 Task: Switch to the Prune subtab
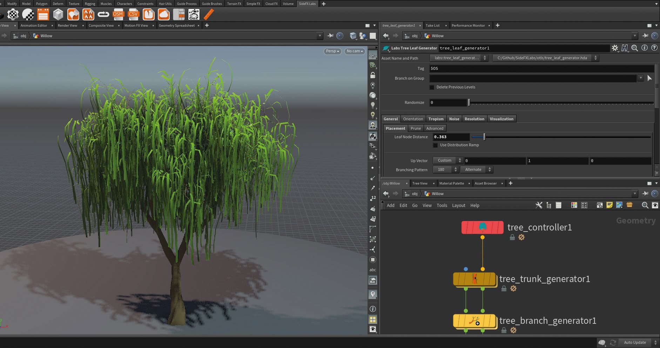point(416,128)
